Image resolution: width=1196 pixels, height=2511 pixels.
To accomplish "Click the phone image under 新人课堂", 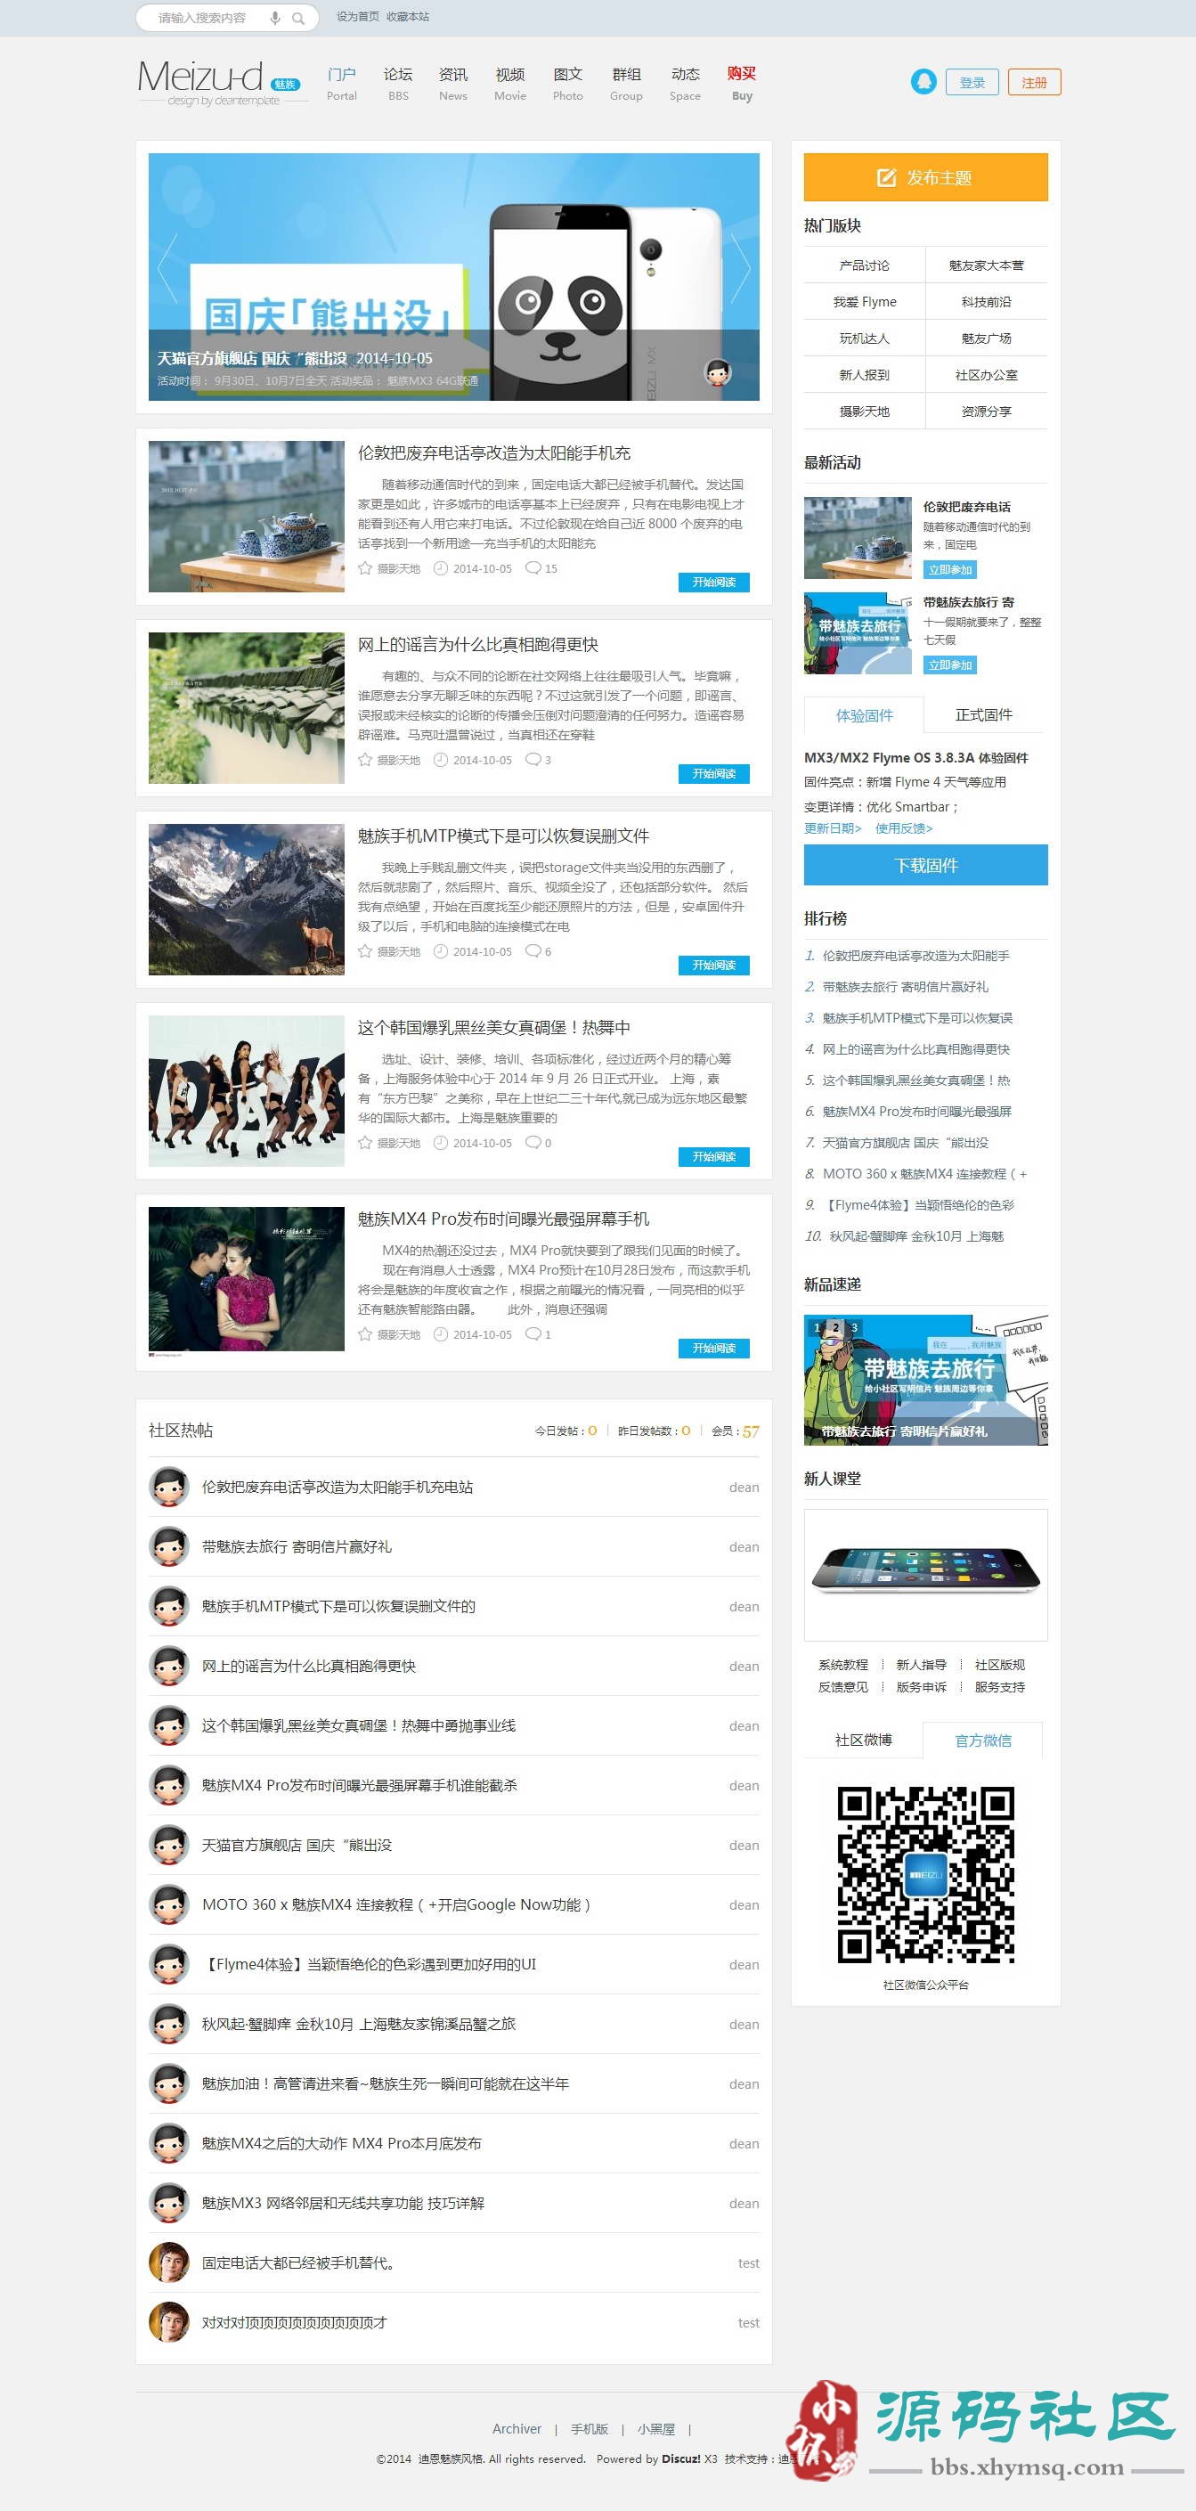I will (x=925, y=1575).
